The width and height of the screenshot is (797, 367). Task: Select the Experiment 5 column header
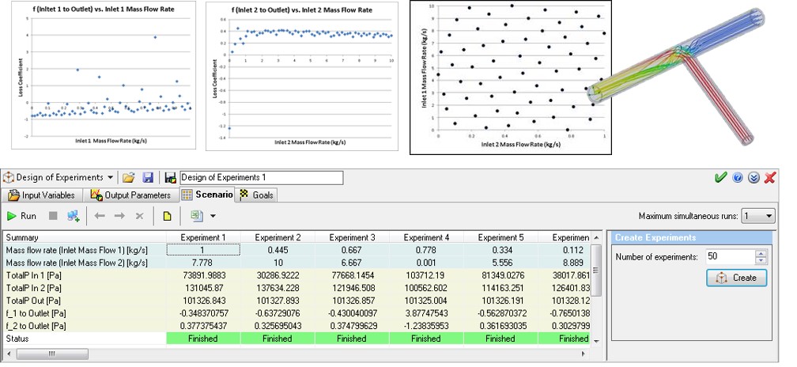click(500, 237)
